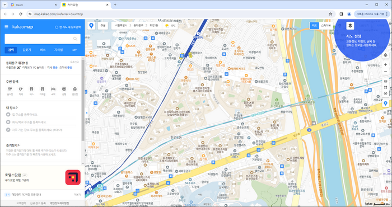
Task: Click the 더보기 notice link
Action: point(77,195)
